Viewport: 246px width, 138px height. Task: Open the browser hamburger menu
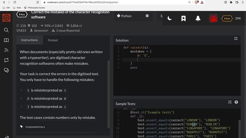[x=243, y=2]
